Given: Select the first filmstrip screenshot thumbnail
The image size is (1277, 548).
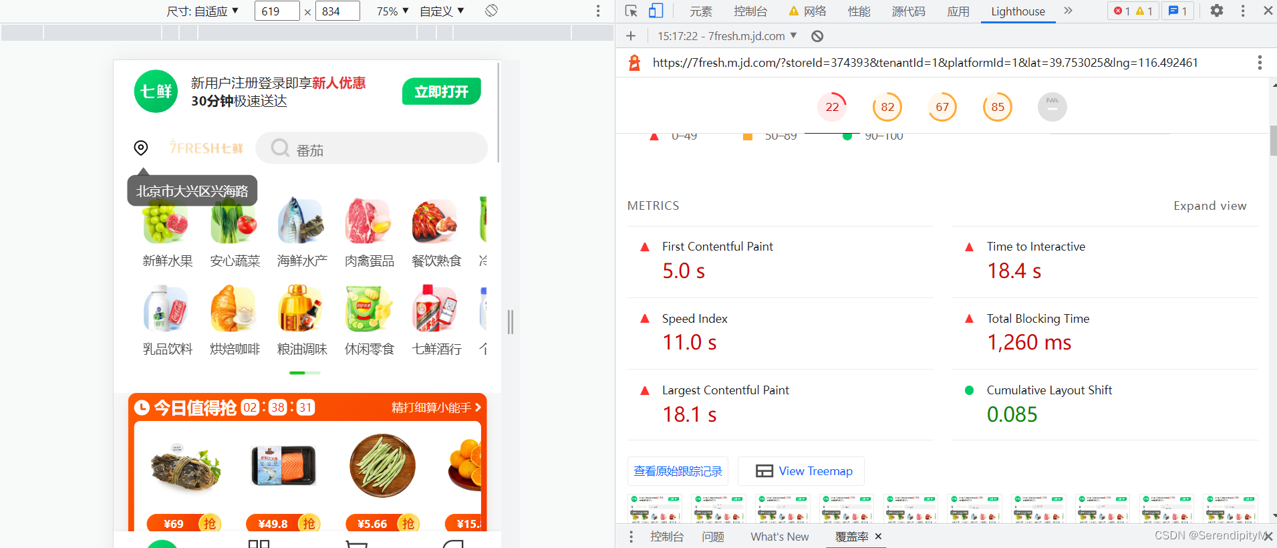Looking at the screenshot, I should [655, 509].
